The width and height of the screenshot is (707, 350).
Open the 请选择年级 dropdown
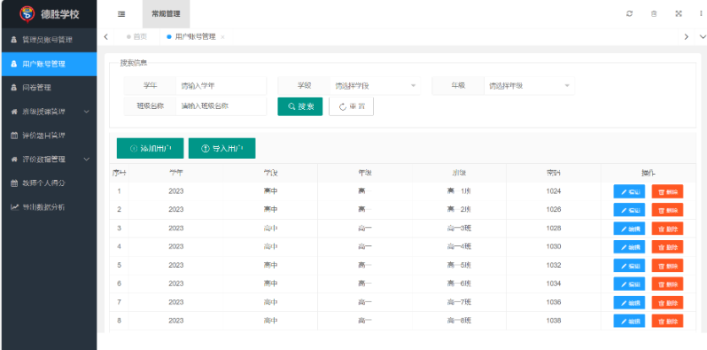click(x=529, y=86)
